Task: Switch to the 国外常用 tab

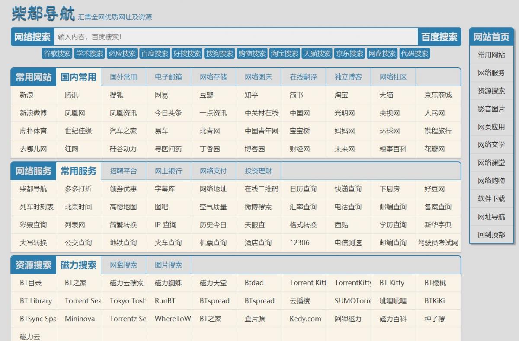Action: [x=123, y=77]
